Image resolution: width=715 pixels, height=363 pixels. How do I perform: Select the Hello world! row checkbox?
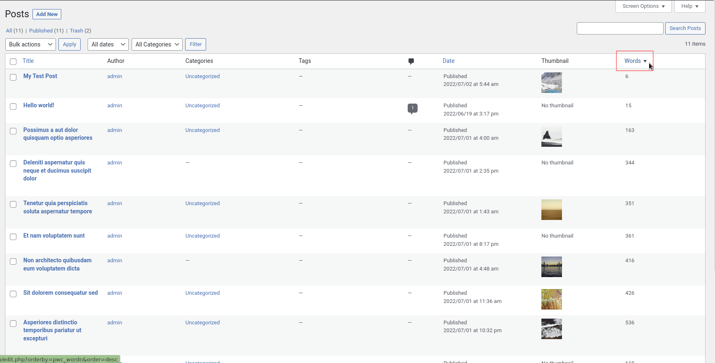tap(13, 106)
